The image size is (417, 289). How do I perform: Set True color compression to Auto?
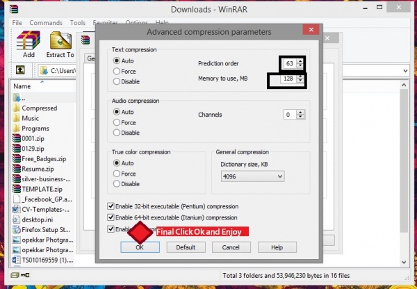click(117, 163)
